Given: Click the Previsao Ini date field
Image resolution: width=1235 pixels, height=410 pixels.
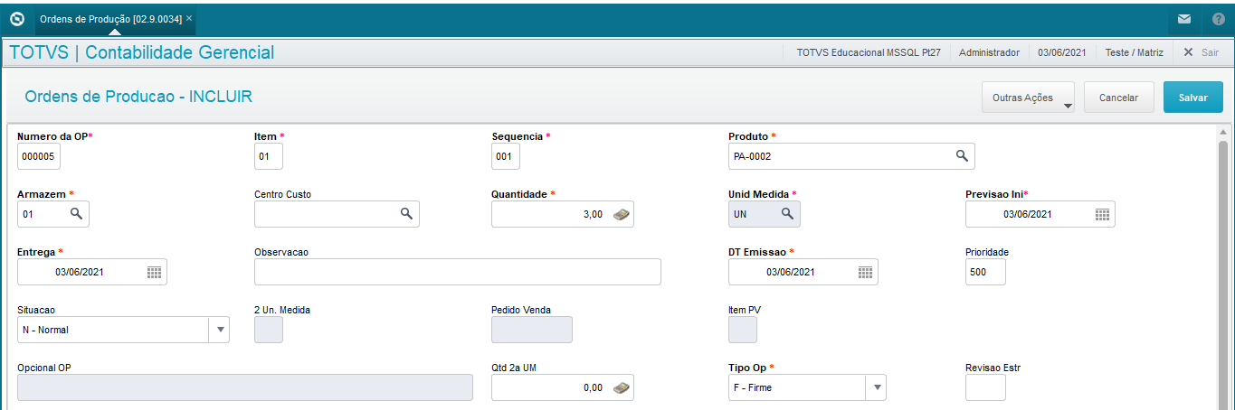Looking at the screenshot, I should click(x=1040, y=214).
